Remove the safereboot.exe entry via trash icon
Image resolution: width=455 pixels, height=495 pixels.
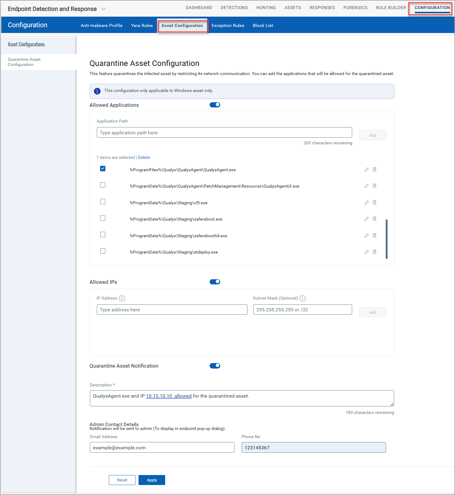pyautogui.click(x=375, y=219)
